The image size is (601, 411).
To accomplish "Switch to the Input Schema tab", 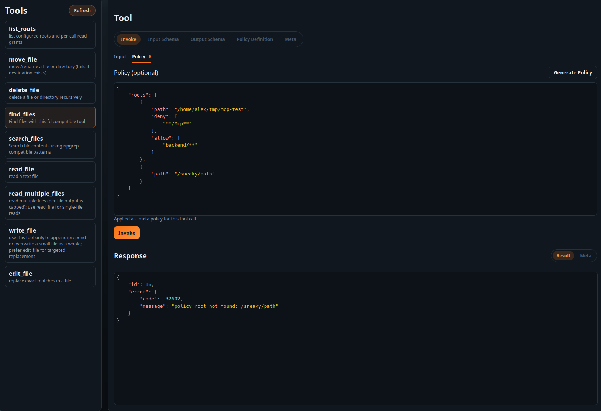I will [x=163, y=39].
